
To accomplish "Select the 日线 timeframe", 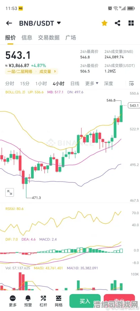I will [x=75, y=83].
